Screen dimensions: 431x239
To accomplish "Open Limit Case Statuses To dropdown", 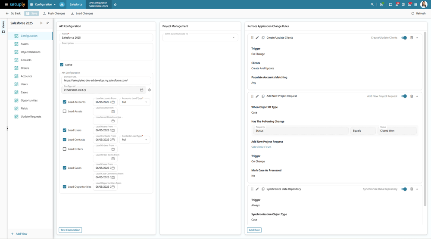I will (200, 37).
